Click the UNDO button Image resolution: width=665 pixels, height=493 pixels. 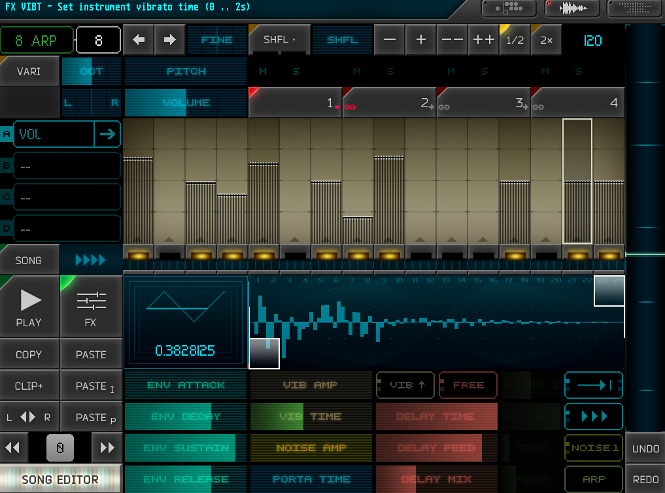pos(645,449)
